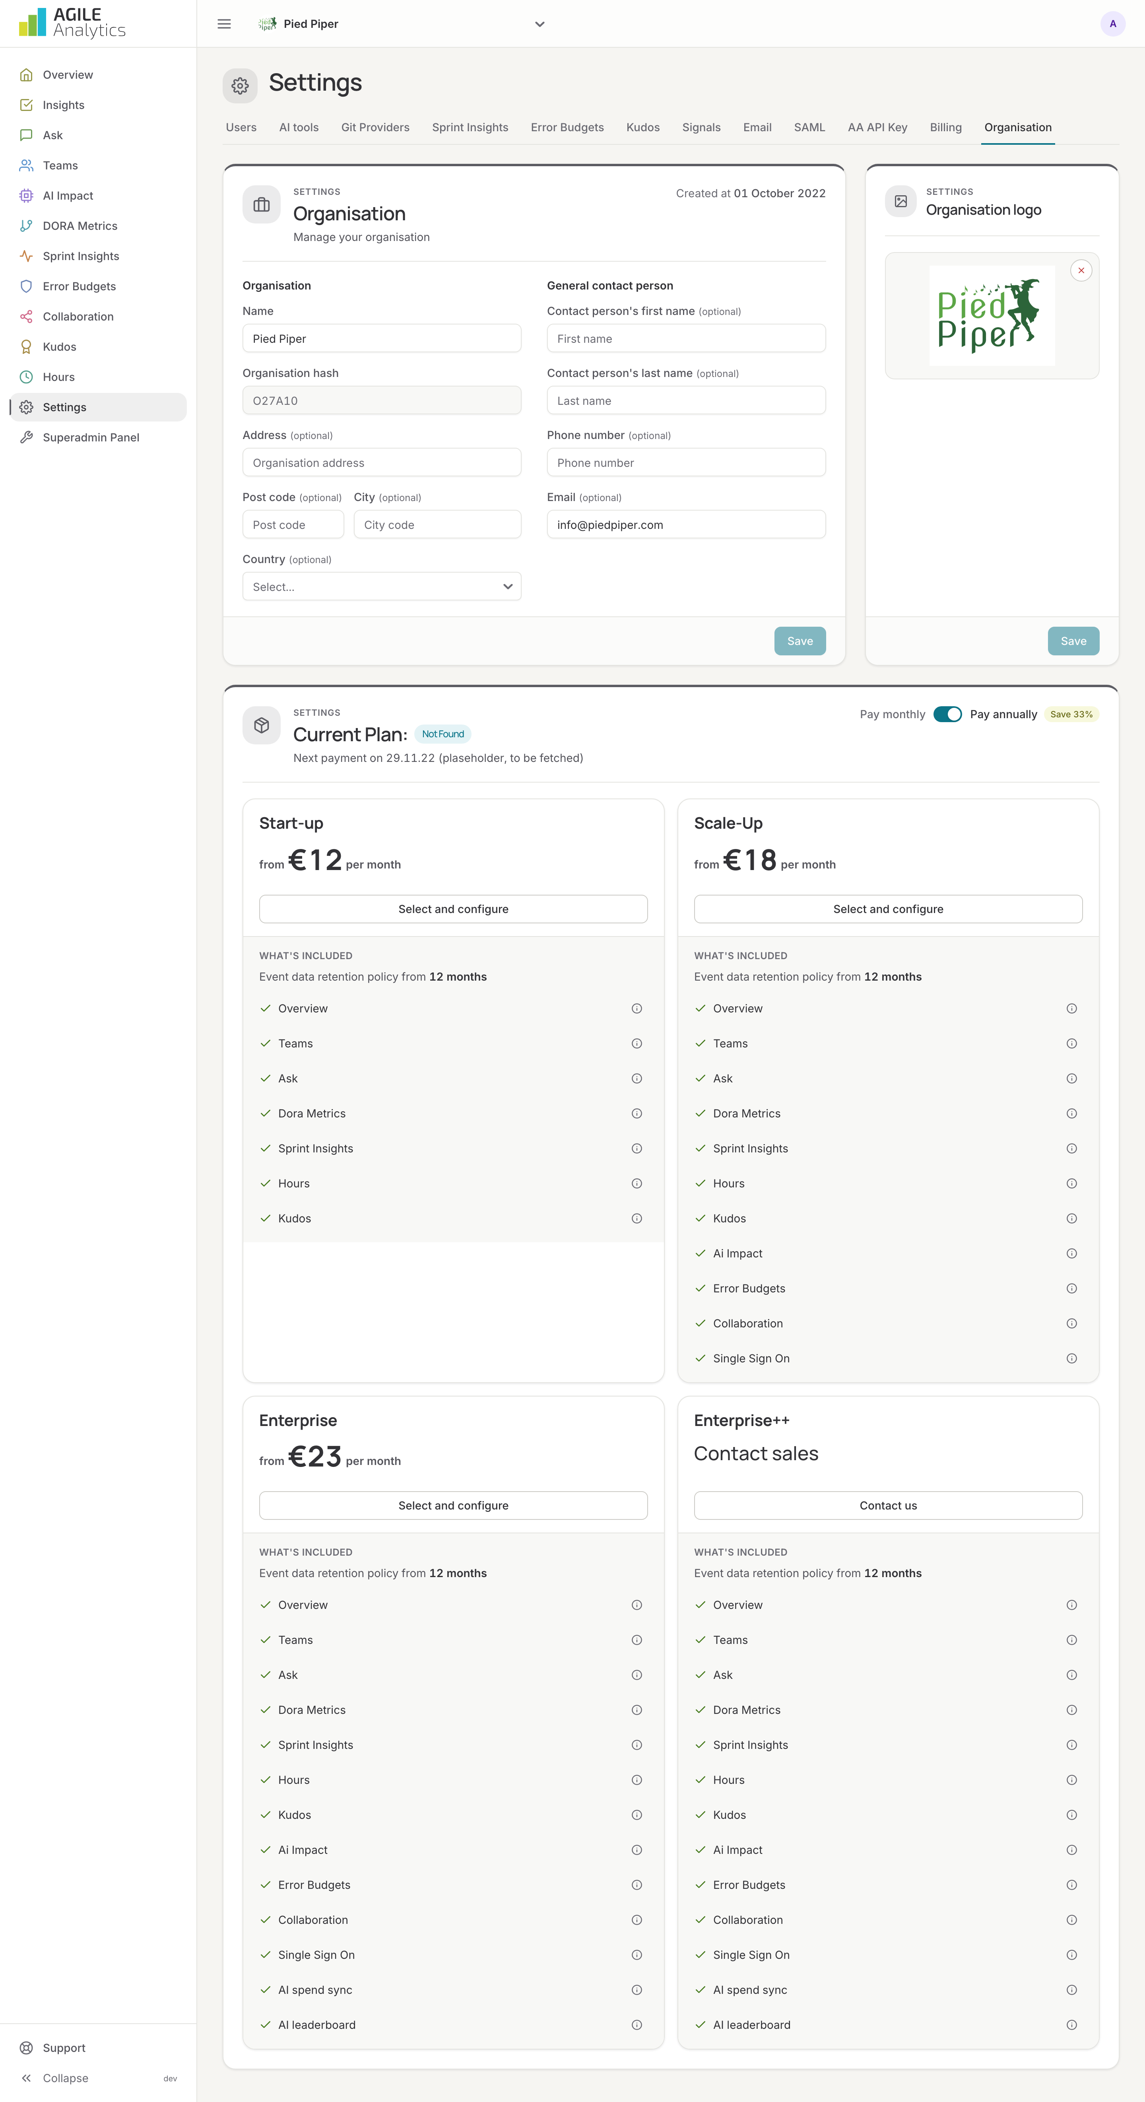Viewport: 1145px width, 2102px height.
Task: Click the Phone number field
Action: 686,462
